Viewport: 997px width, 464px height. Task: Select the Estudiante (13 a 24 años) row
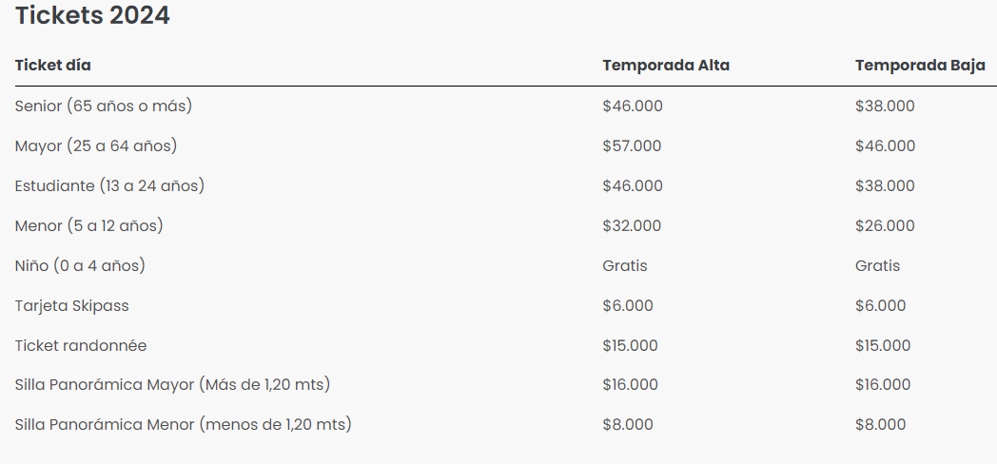pyautogui.click(x=109, y=186)
